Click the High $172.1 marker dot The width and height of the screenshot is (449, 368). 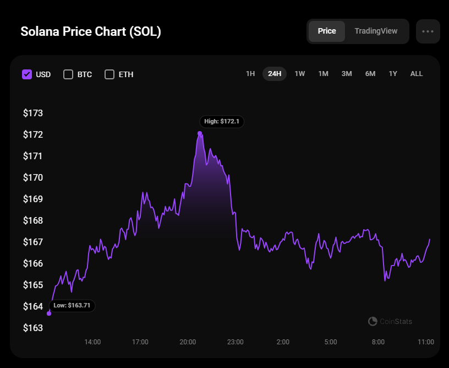pos(200,133)
